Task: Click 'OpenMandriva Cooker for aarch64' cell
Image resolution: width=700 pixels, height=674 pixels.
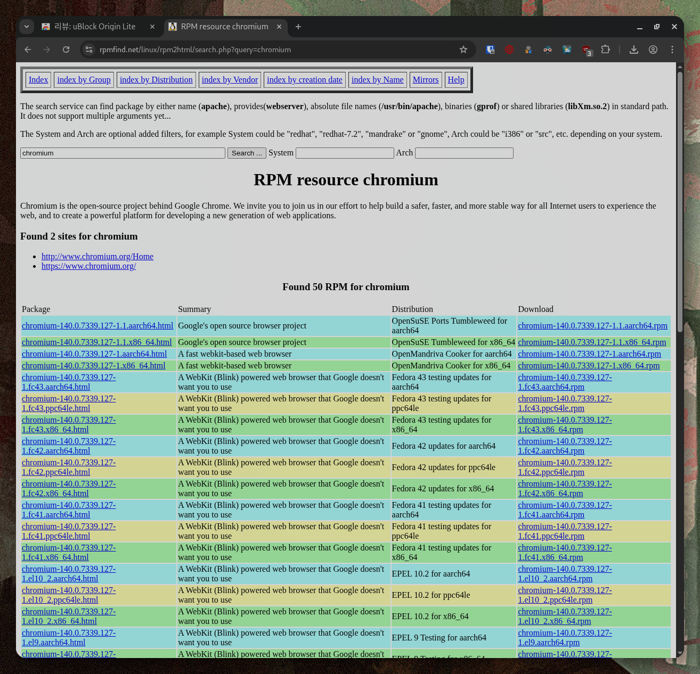Action: point(453,354)
